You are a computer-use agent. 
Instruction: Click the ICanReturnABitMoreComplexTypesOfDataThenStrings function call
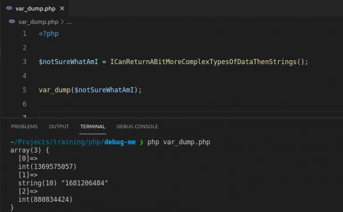pyautogui.click(x=205, y=62)
